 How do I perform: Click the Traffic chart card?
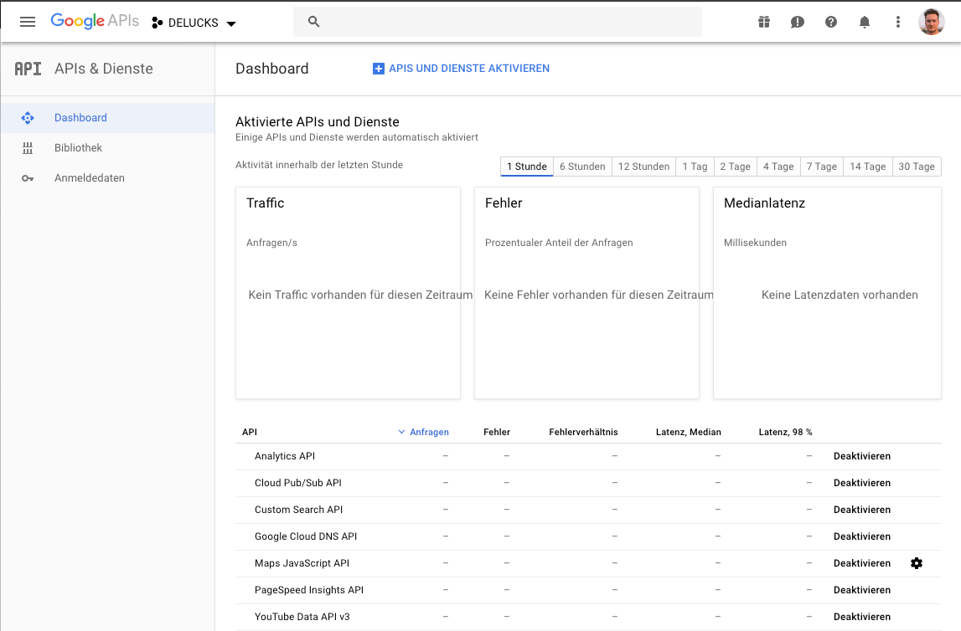tap(348, 293)
